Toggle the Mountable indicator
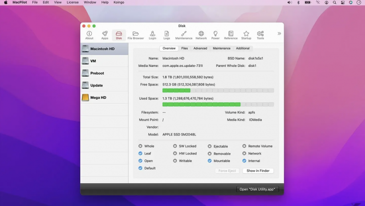This screenshot has height=206, width=365. (x=210, y=161)
